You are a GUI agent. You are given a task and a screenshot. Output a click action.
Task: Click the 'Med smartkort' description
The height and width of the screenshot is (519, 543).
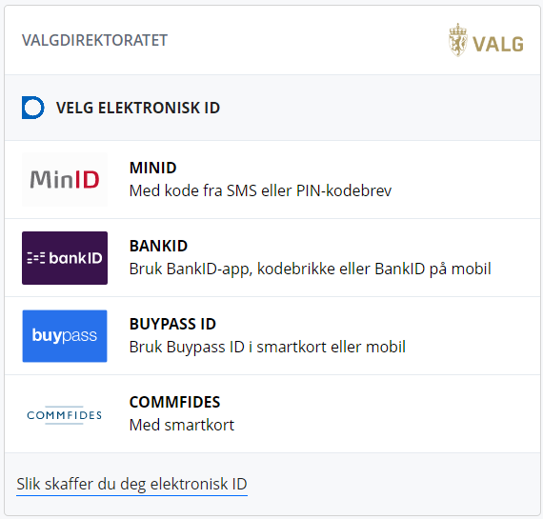point(182,425)
